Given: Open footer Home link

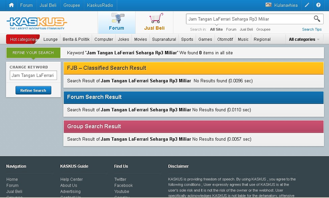Looking at the screenshot, I should coord(12,179).
